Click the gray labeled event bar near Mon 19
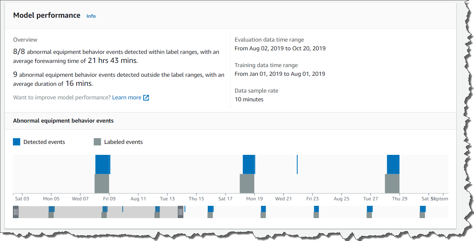This screenshot has width=474, height=241. coord(247,183)
